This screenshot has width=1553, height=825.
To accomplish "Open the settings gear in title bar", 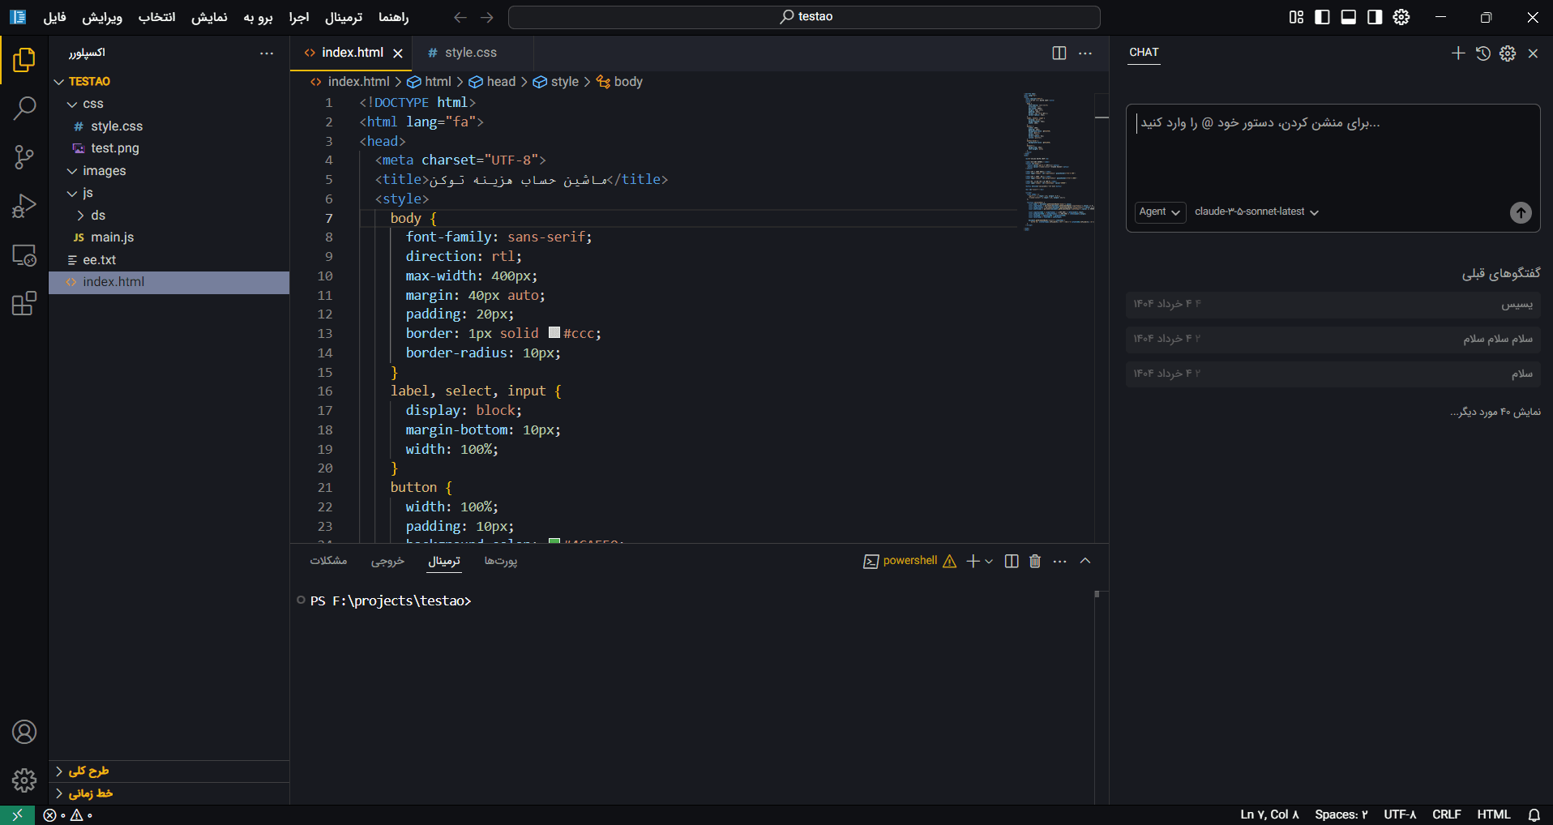I will coord(1401,17).
